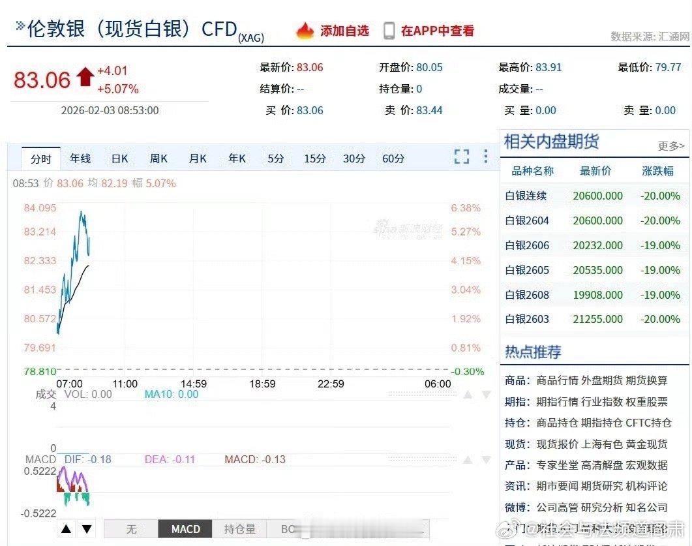
Task: Click the 公司高管 link
Action: [x=557, y=508]
